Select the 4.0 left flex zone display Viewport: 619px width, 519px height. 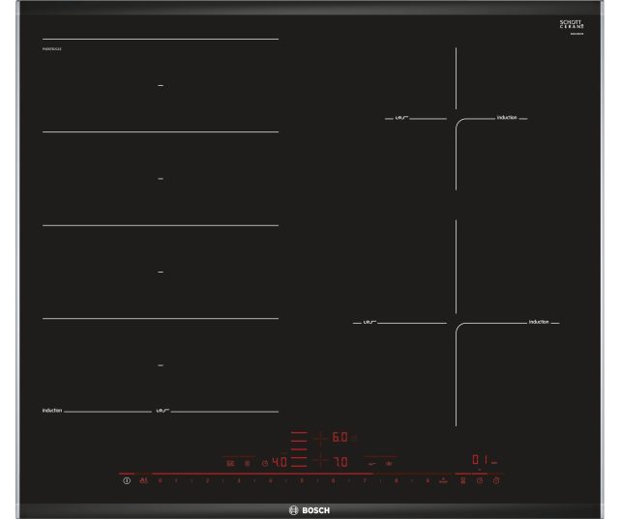[278, 462]
